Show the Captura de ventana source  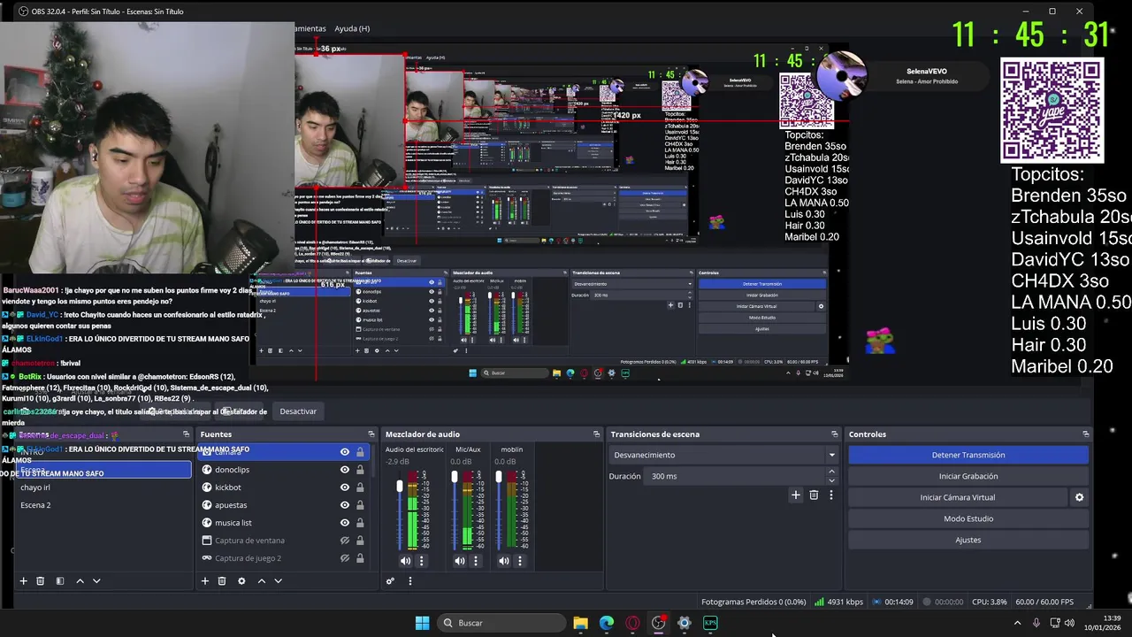(345, 541)
